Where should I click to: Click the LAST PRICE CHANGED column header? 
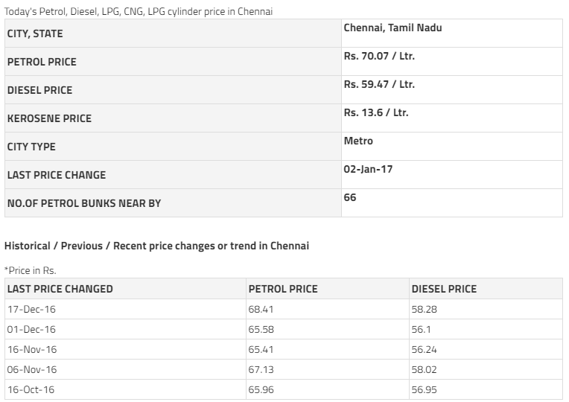tap(60, 289)
